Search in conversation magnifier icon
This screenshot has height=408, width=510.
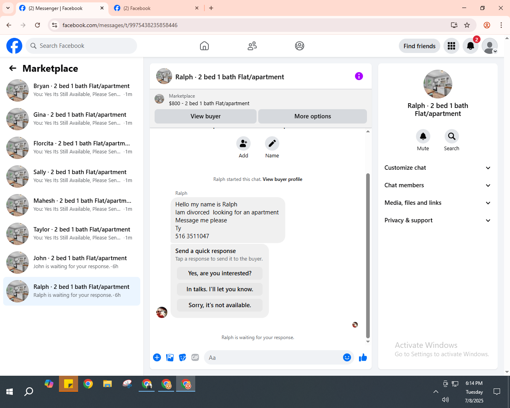point(452,136)
